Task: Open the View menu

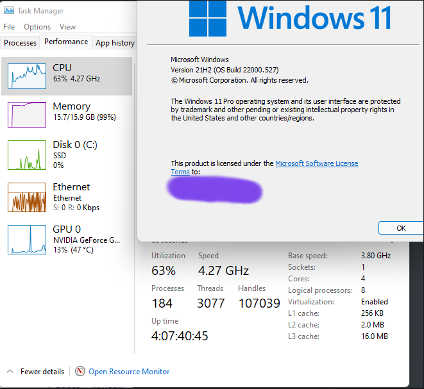Action: (x=67, y=27)
